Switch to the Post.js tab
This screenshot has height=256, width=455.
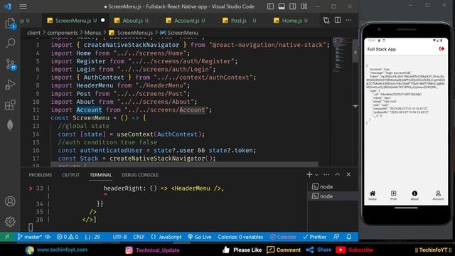(240, 21)
